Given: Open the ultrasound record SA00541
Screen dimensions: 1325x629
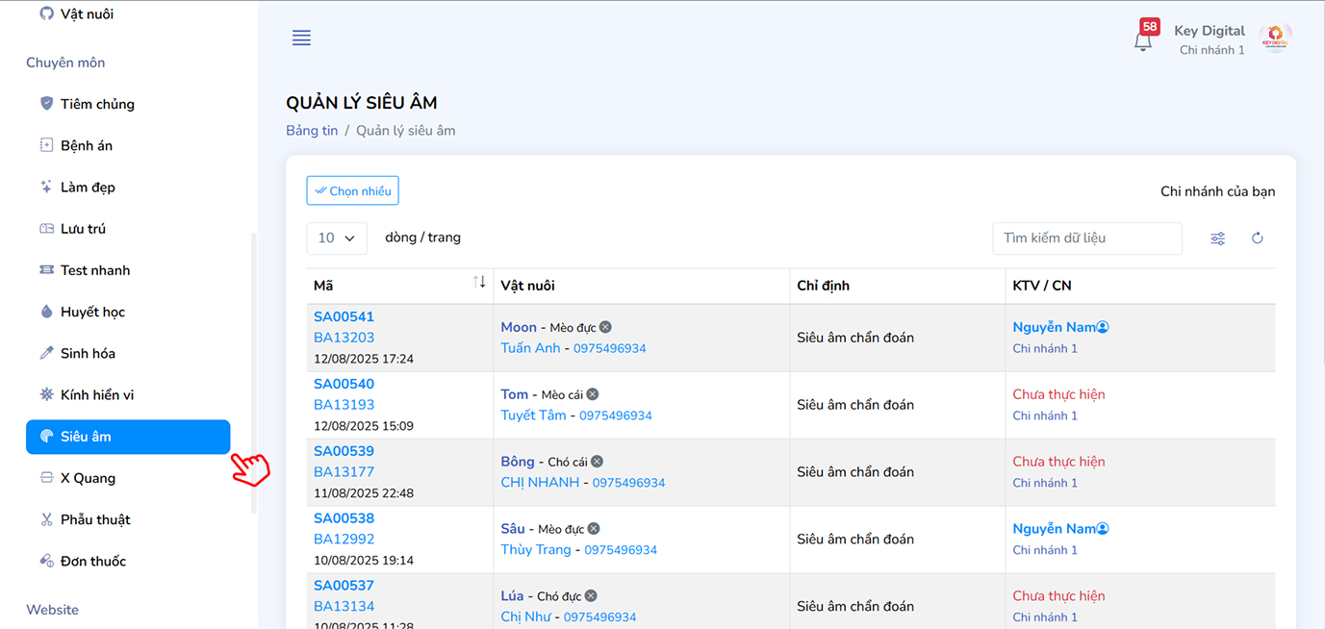Looking at the screenshot, I should pos(344,316).
